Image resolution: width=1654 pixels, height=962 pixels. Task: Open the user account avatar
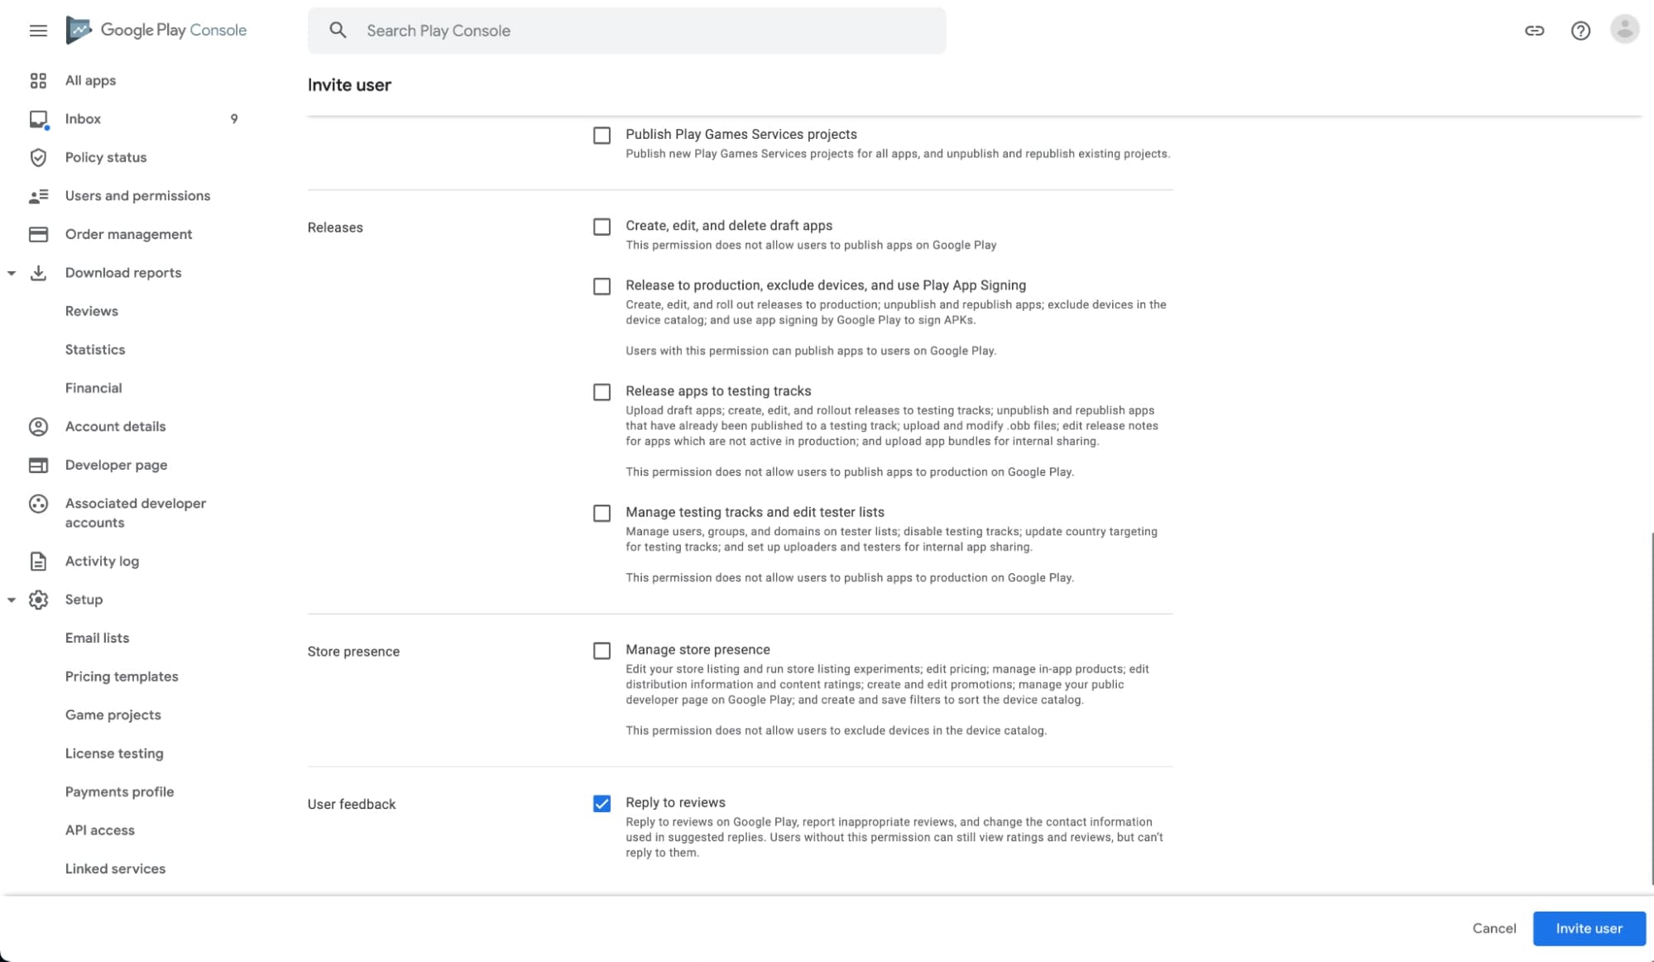tap(1624, 30)
